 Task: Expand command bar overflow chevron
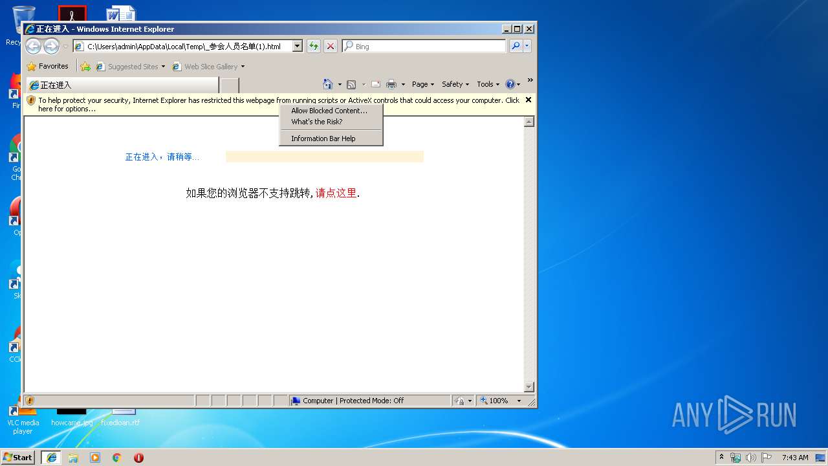point(530,80)
